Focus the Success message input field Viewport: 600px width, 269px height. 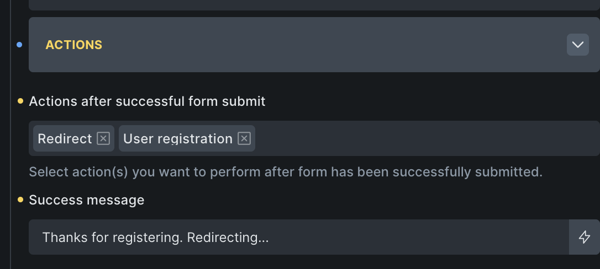click(414, 237)
